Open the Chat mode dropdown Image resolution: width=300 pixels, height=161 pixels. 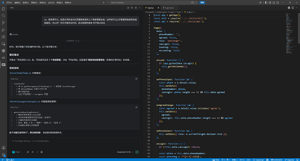(x=17, y=152)
